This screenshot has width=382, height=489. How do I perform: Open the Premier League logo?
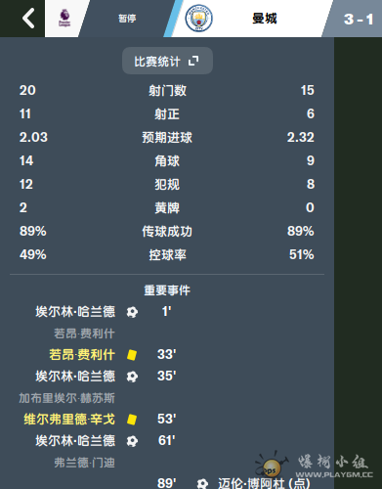[x=64, y=19]
